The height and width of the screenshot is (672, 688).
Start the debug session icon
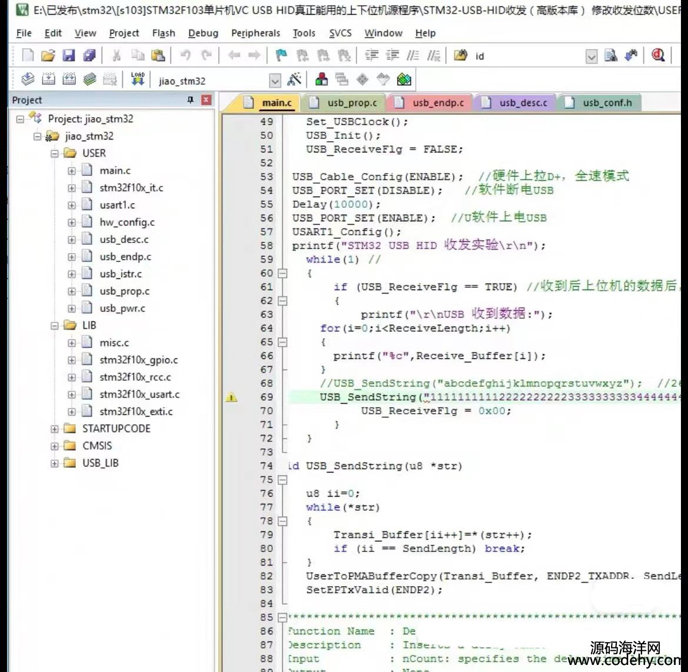pos(658,56)
